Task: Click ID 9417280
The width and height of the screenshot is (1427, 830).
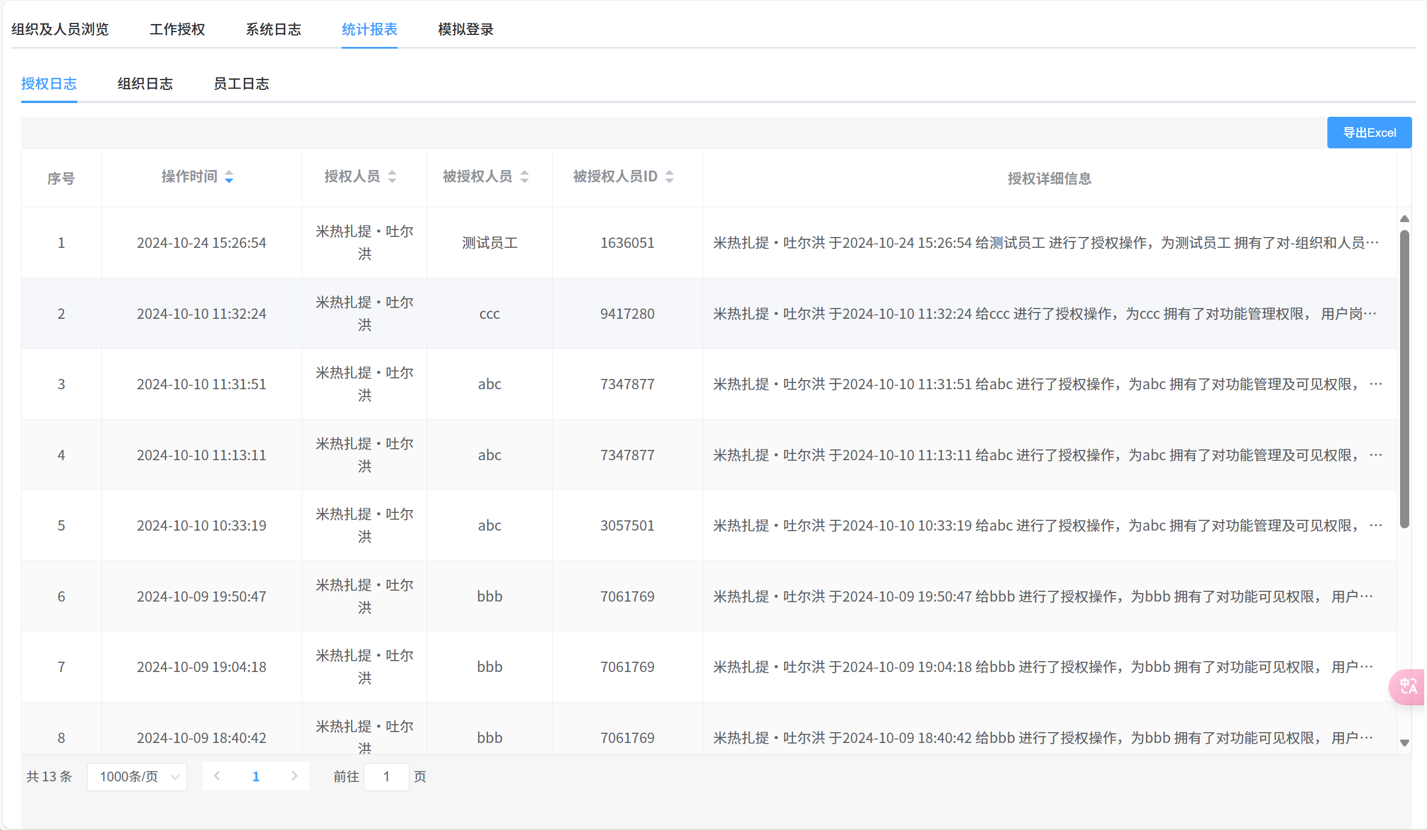Action: [x=627, y=314]
